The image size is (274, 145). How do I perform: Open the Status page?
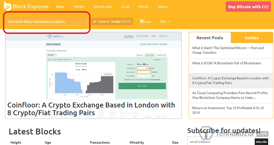163,7
